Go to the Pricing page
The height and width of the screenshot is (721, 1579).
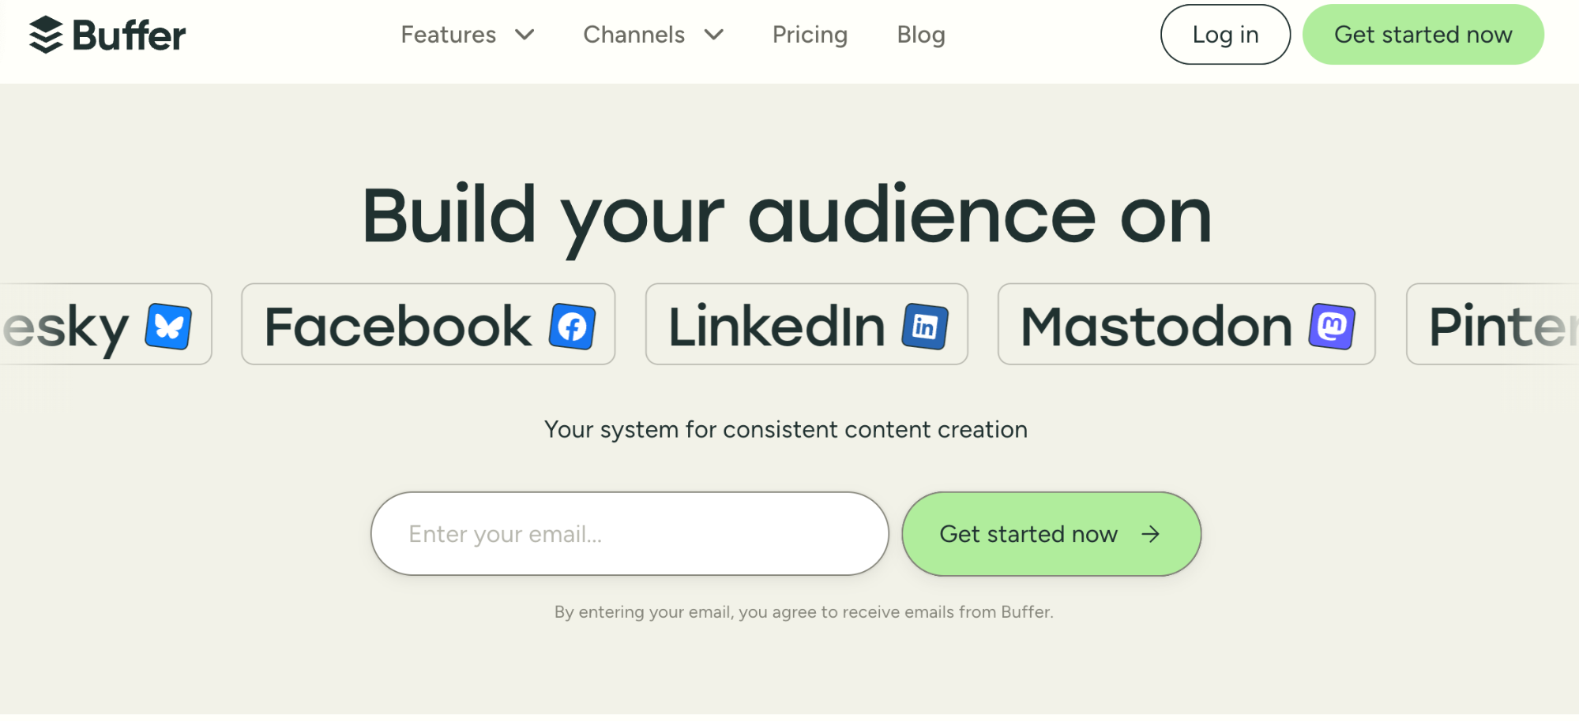click(810, 35)
